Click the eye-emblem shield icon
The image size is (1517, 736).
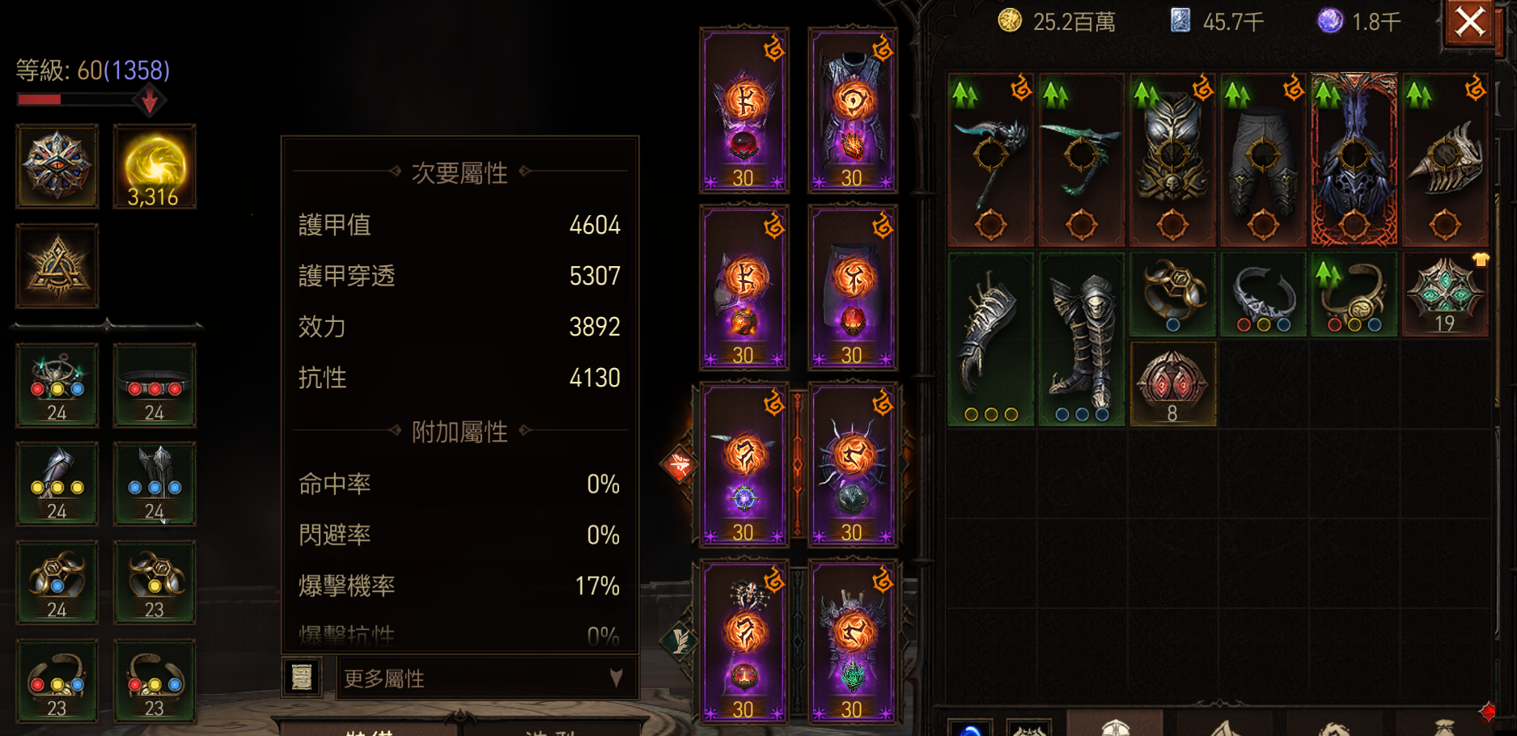coord(57,167)
